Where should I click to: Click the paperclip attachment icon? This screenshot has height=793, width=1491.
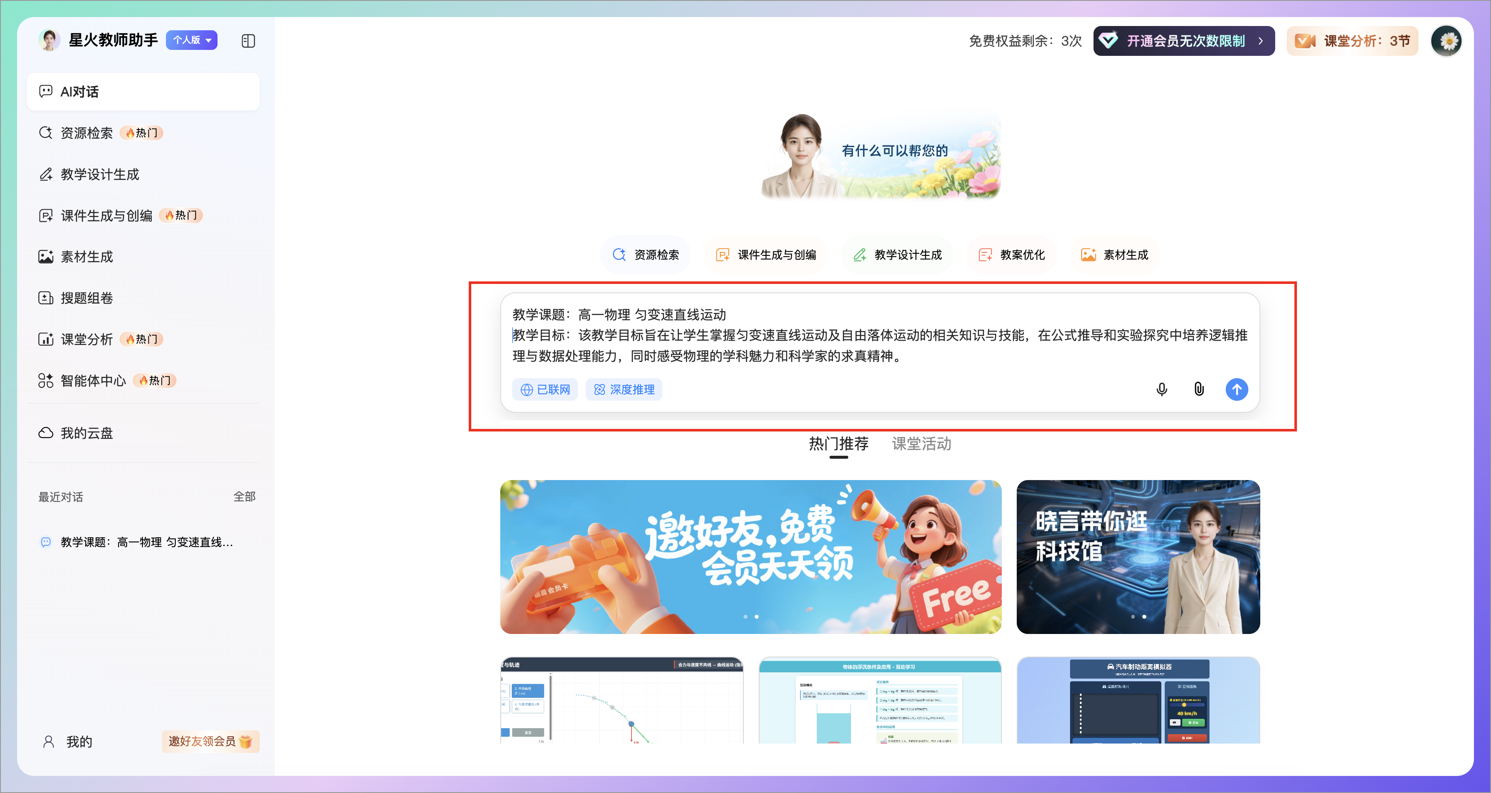pyautogui.click(x=1199, y=389)
